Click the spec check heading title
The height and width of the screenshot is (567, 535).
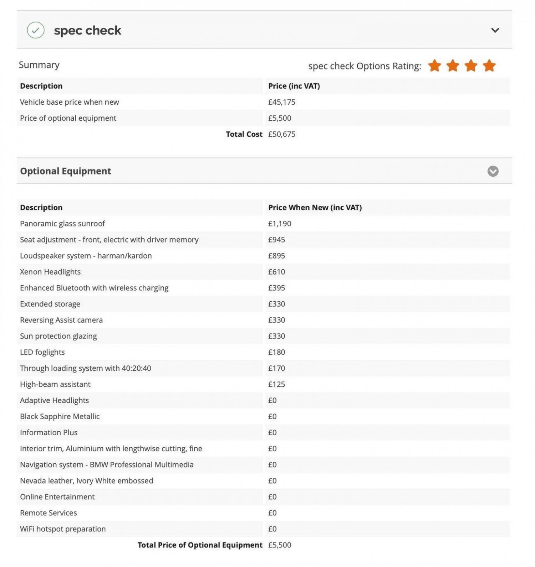pyautogui.click(x=87, y=31)
